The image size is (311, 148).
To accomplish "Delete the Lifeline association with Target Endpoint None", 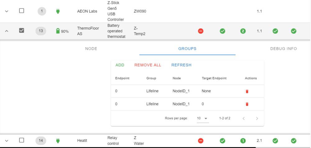I will [247, 91].
